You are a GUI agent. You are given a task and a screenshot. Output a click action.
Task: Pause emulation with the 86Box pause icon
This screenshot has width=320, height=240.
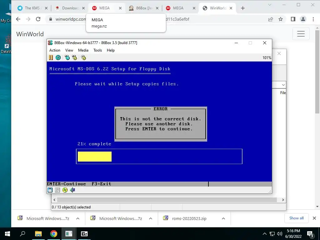point(51,57)
